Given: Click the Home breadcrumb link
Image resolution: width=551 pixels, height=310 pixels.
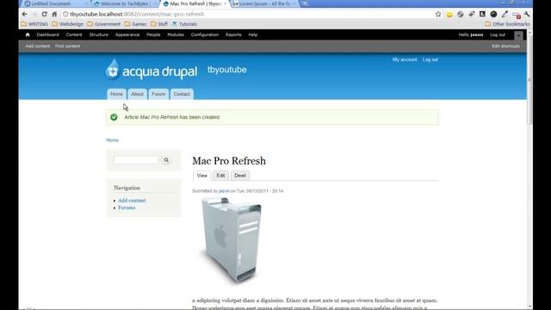Looking at the screenshot, I should (113, 139).
